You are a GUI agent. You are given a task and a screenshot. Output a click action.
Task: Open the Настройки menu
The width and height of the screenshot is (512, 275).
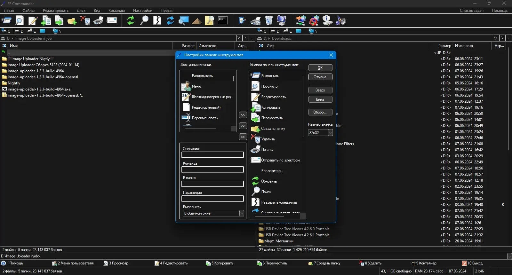[143, 11]
